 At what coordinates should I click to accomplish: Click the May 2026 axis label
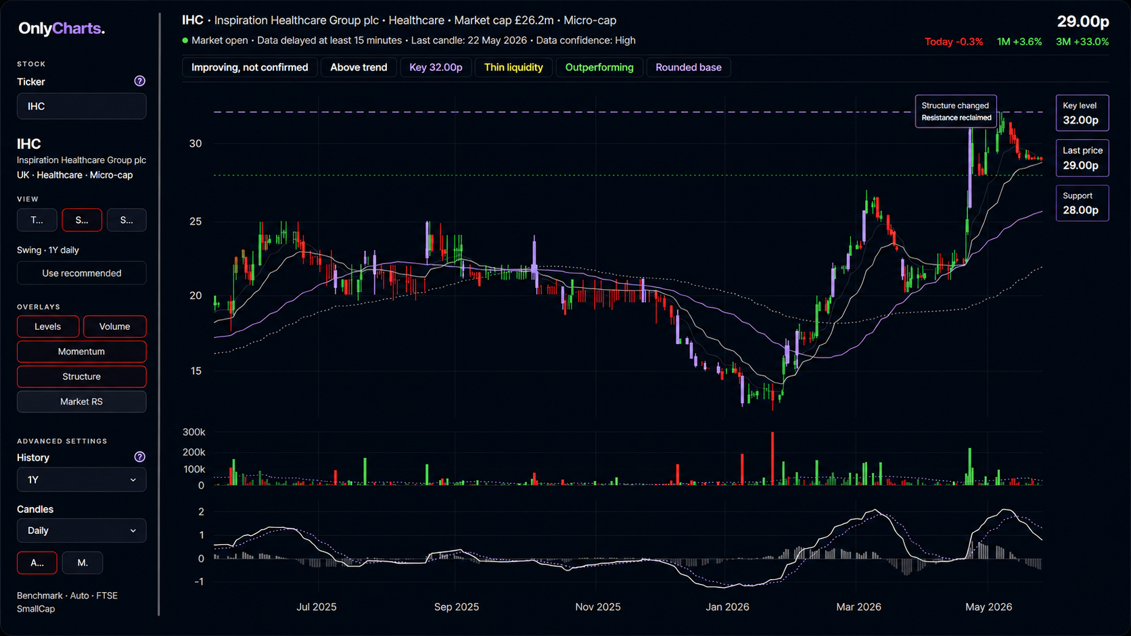click(x=988, y=607)
